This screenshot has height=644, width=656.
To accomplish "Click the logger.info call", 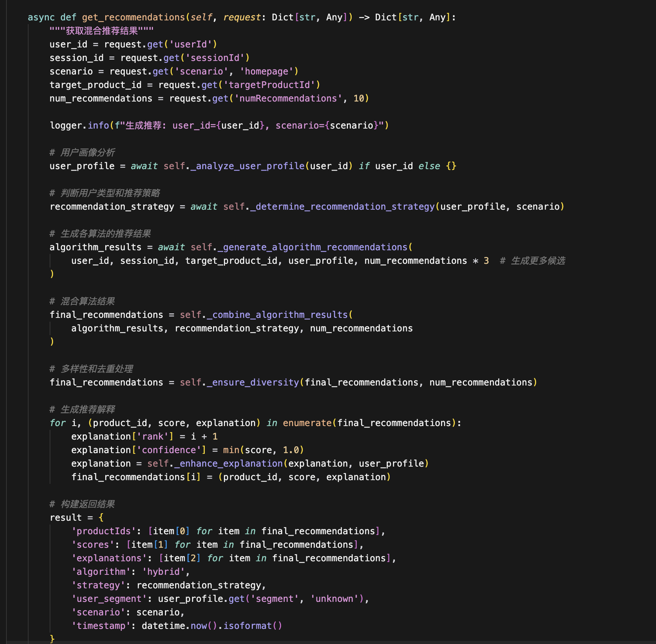I will [219, 125].
